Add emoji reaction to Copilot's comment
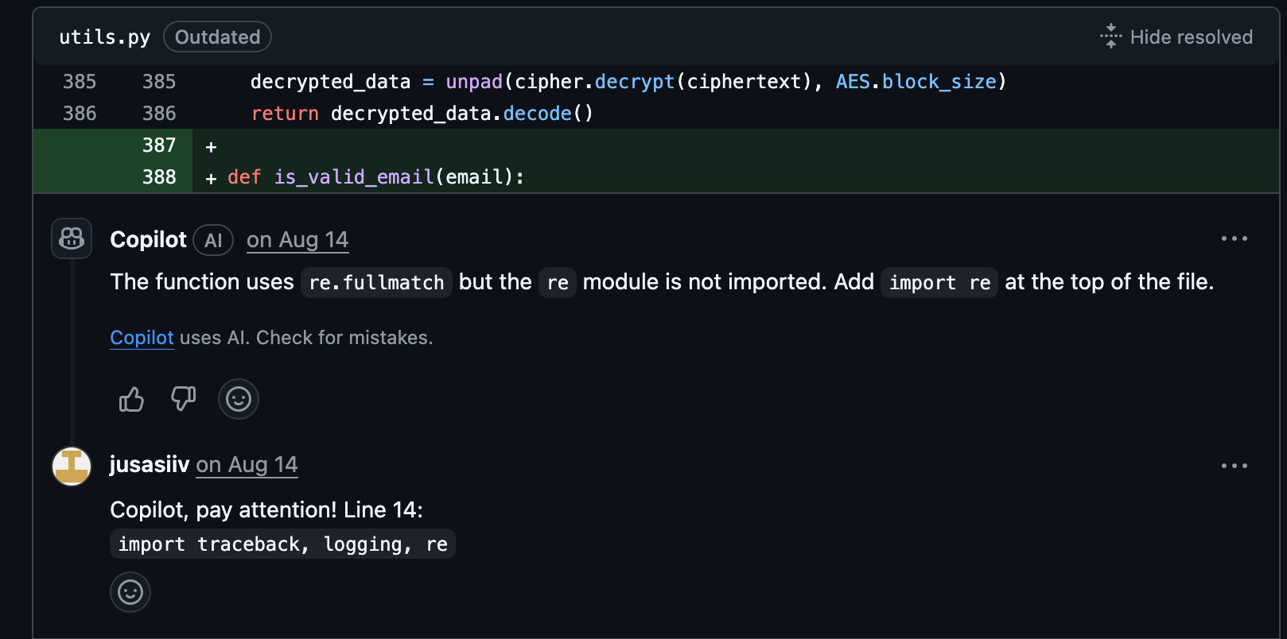The width and height of the screenshot is (1287, 639). 239,399
